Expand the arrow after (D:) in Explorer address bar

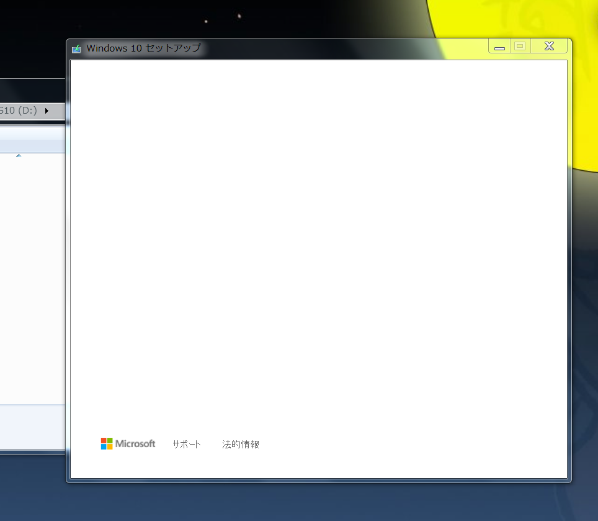click(x=47, y=111)
